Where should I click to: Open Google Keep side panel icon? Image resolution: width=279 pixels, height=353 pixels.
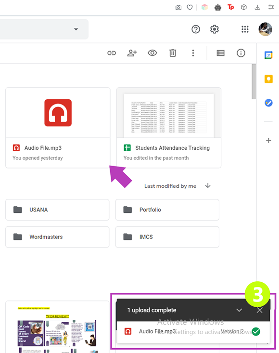(x=268, y=79)
